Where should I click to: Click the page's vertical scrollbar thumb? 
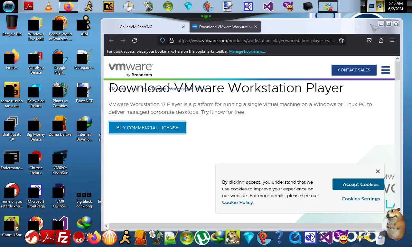click(397, 70)
